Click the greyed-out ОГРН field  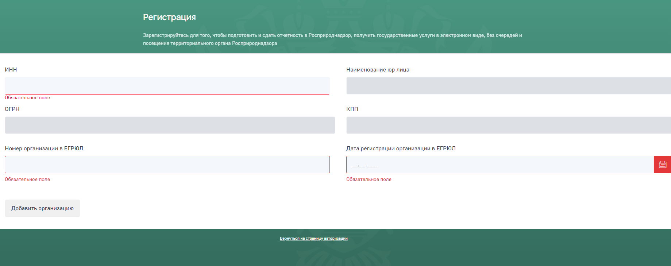pos(170,125)
